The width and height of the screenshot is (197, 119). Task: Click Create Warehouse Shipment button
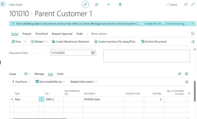[70, 42]
